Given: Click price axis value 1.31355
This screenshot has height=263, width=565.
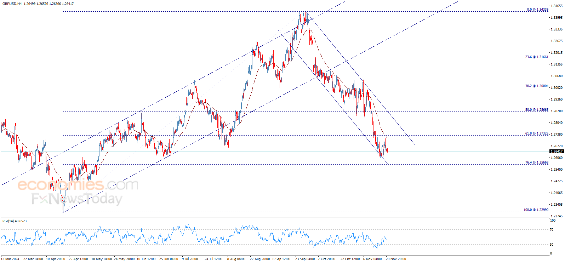Looking at the screenshot, I should pyautogui.click(x=557, y=64).
